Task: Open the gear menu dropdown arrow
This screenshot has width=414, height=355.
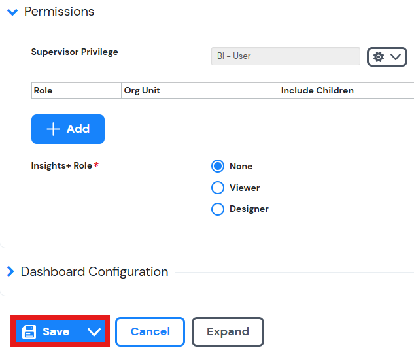Action: [x=396, y=56]
